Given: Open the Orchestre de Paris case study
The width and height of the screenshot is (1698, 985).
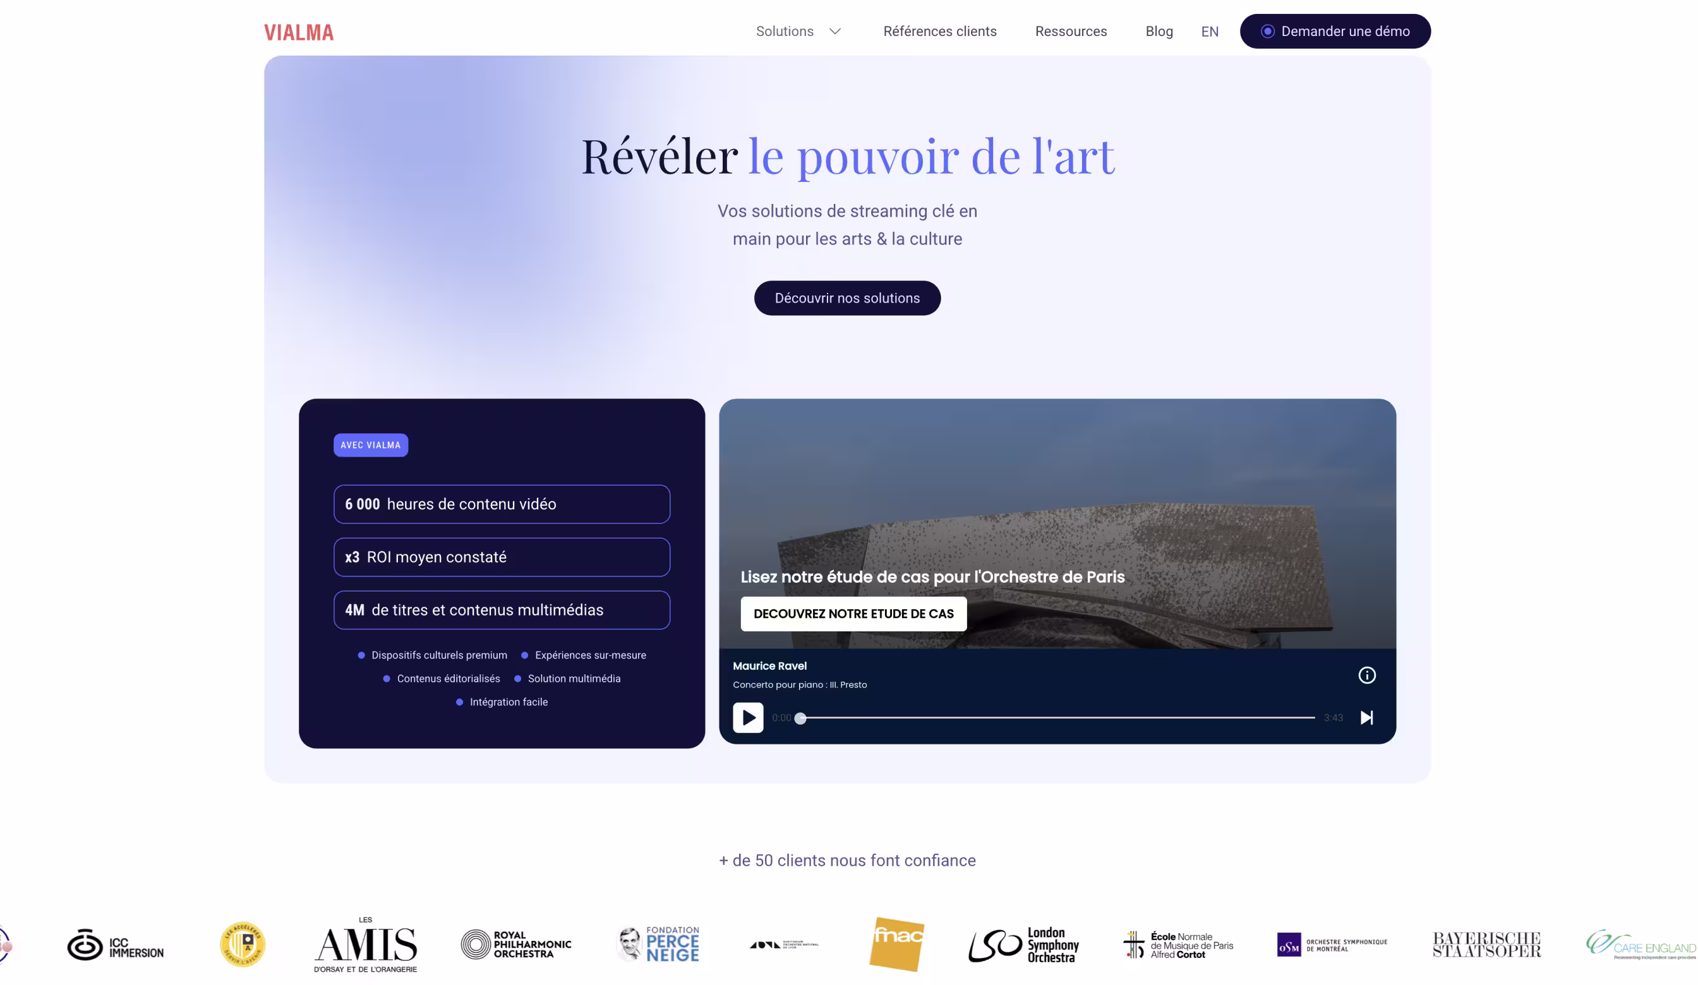Looking at the screenshot, I should [x=853, y=614].
